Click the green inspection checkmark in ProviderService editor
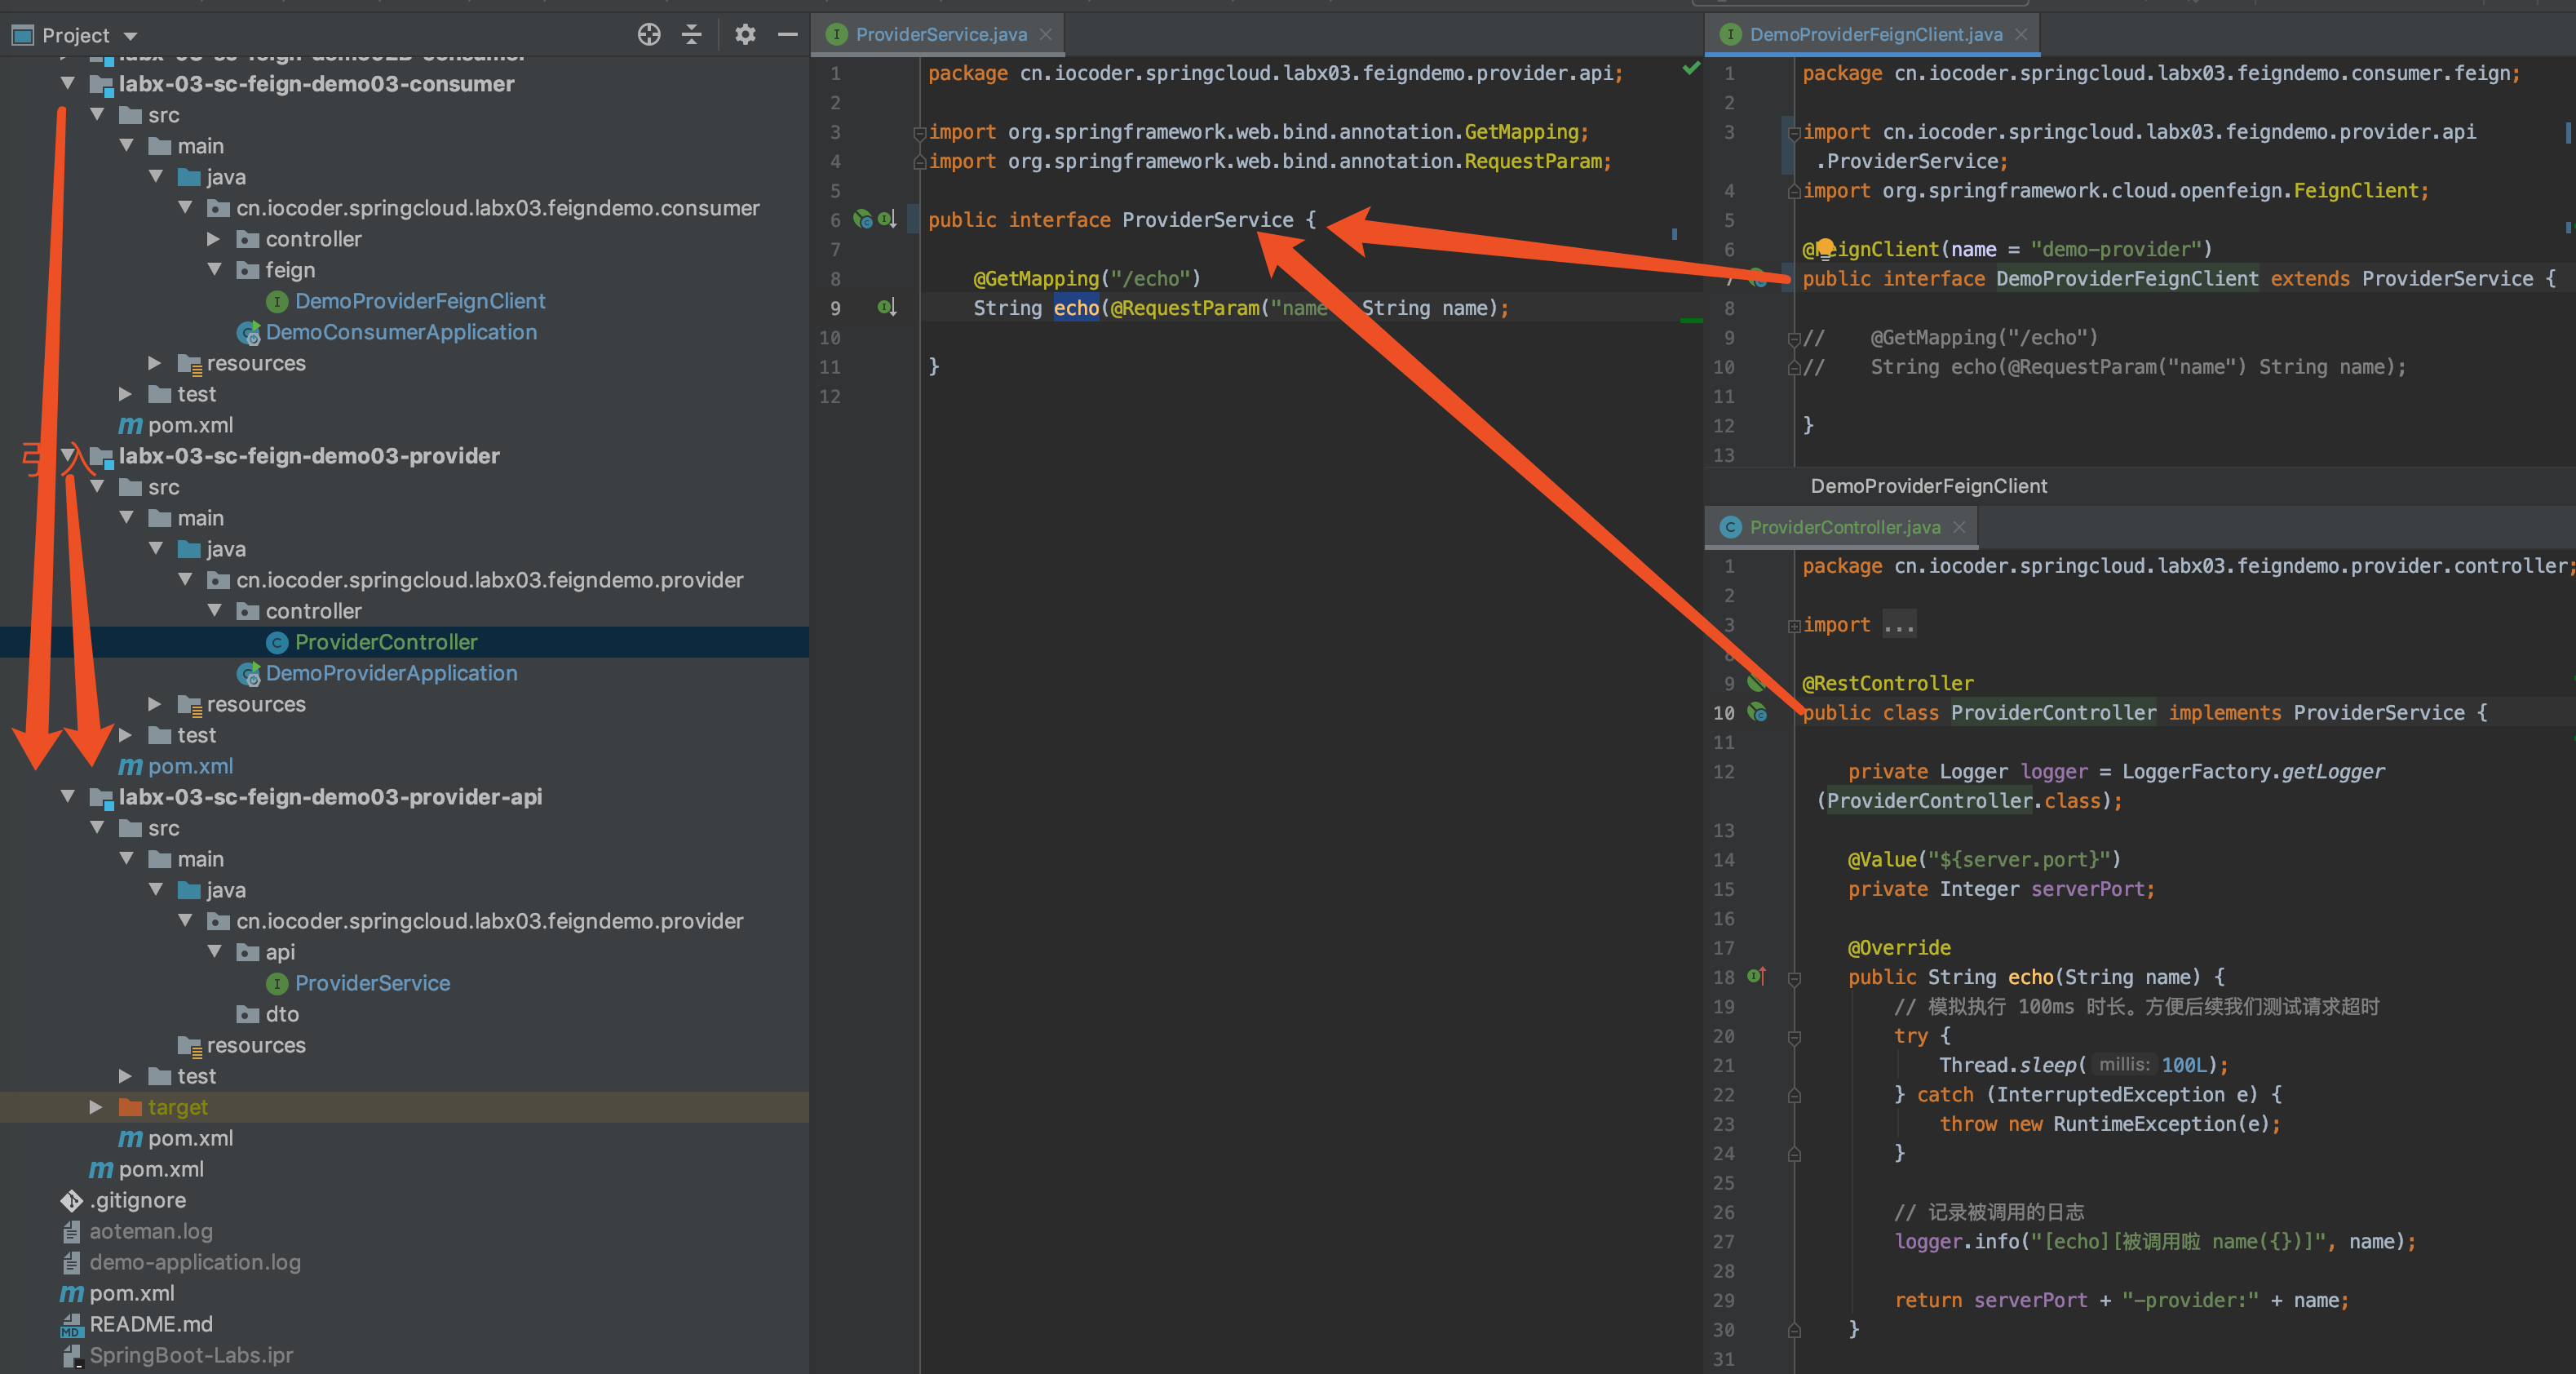This screenshot has width=2576, height=1374. coord(1691,69)
